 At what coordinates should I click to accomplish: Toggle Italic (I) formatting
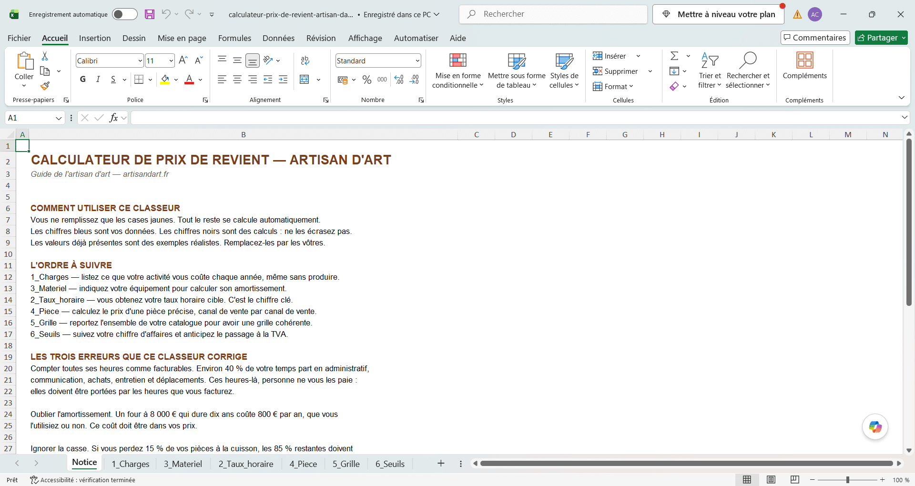pos(98,80)
